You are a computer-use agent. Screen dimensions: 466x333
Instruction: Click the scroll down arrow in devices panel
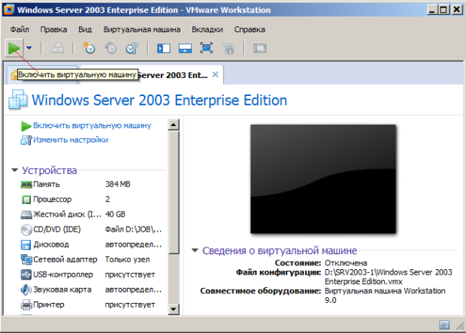click(174, 309)
